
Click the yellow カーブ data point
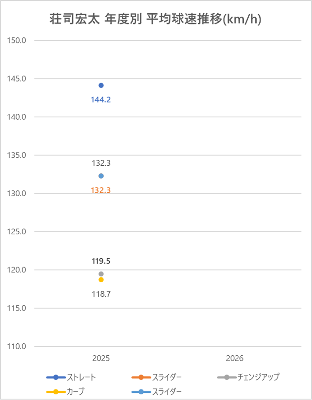click(101, 280)
